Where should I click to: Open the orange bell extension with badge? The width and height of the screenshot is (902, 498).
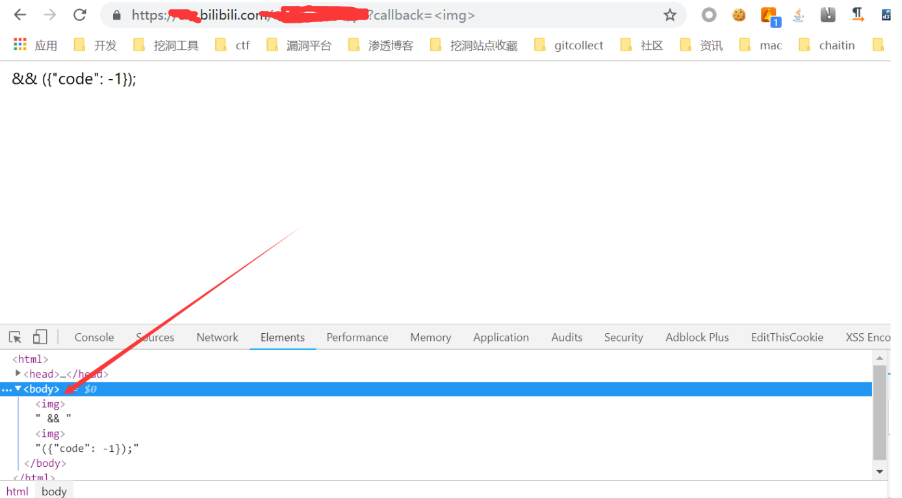tap(770, 16)
